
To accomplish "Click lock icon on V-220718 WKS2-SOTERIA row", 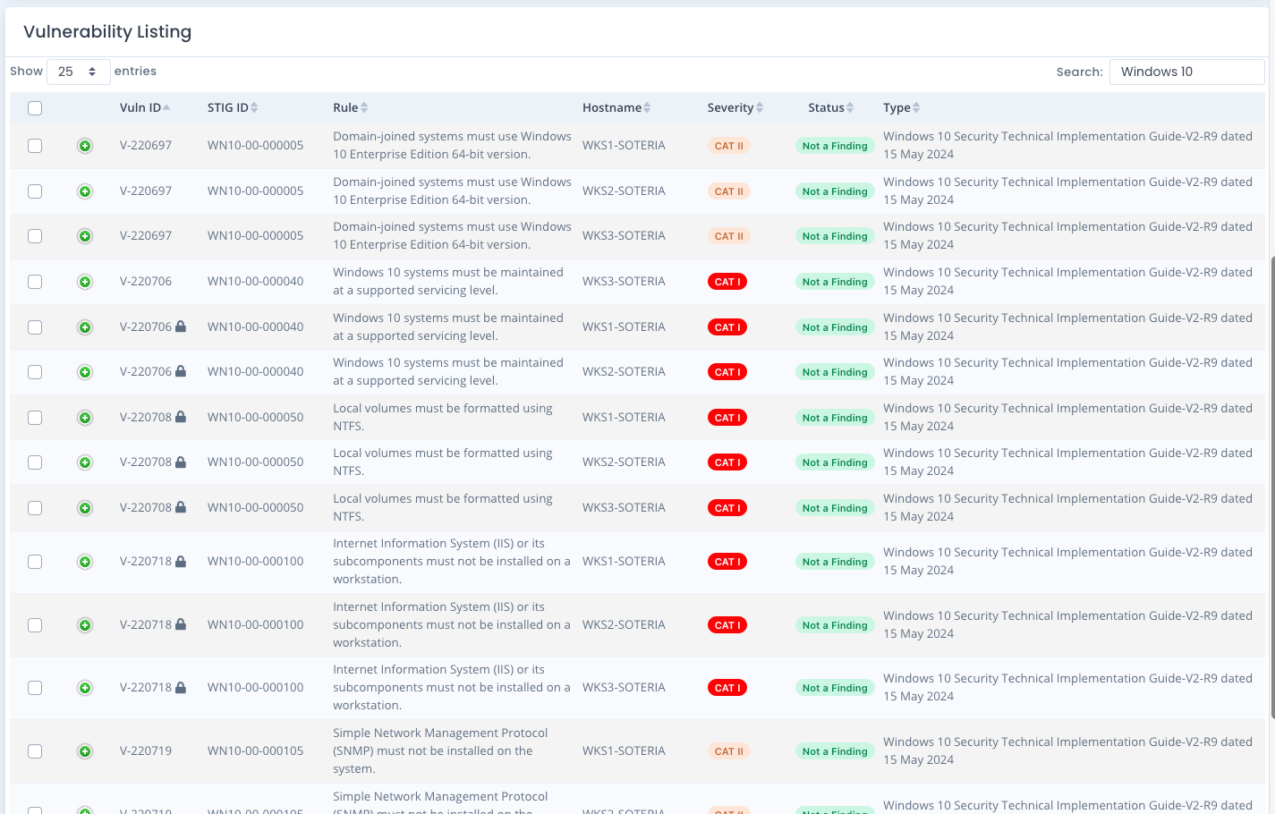I will [x=181, y=624].
